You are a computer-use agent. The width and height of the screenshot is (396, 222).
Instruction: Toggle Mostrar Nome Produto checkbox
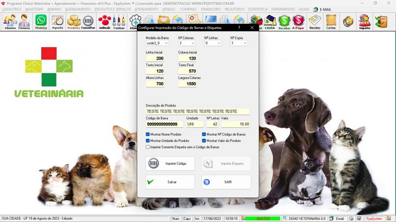click(x=148, y=134)
